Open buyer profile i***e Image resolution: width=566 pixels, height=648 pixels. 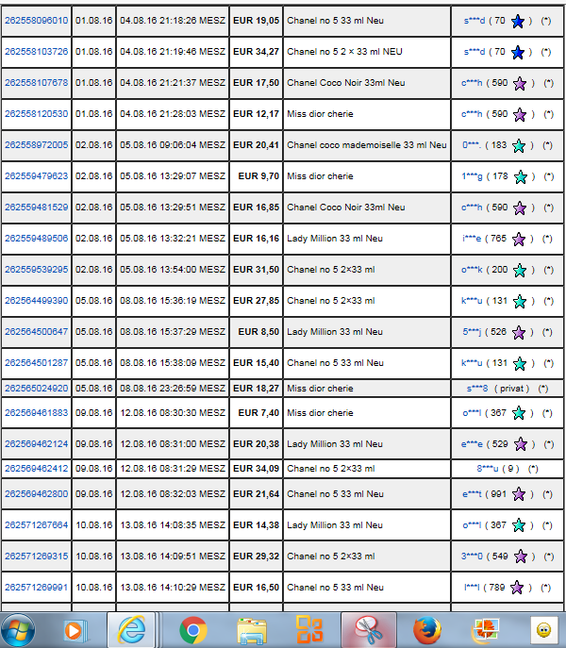coord(472,239)
